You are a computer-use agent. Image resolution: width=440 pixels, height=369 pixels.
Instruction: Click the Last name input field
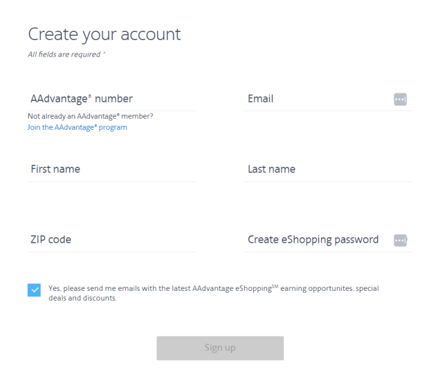tap(328, 169)
